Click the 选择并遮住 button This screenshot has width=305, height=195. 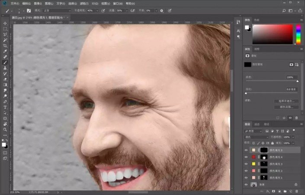(x=286, y=101)
